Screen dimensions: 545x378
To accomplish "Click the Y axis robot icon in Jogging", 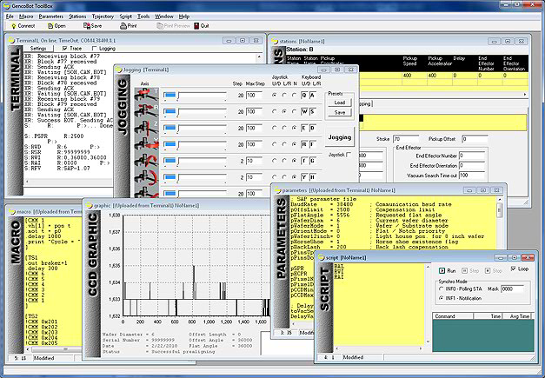I will click(147, 144).
